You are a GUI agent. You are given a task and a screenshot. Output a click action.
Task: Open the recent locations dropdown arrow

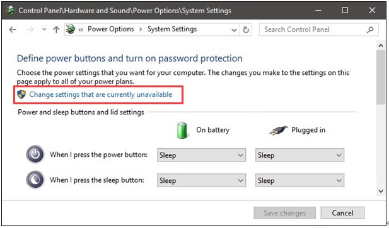(44, 30)
